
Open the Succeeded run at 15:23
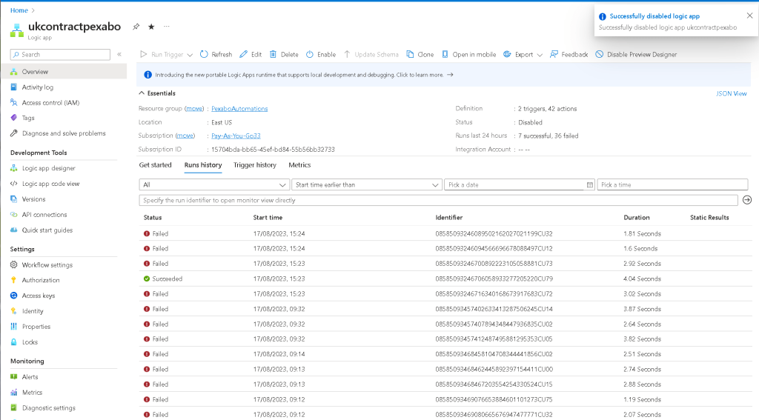point(445,279)
